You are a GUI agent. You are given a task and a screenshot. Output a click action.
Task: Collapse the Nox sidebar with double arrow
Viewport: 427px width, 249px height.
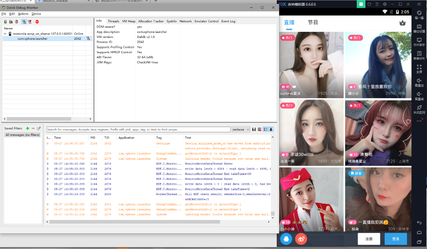coord(419,4)
